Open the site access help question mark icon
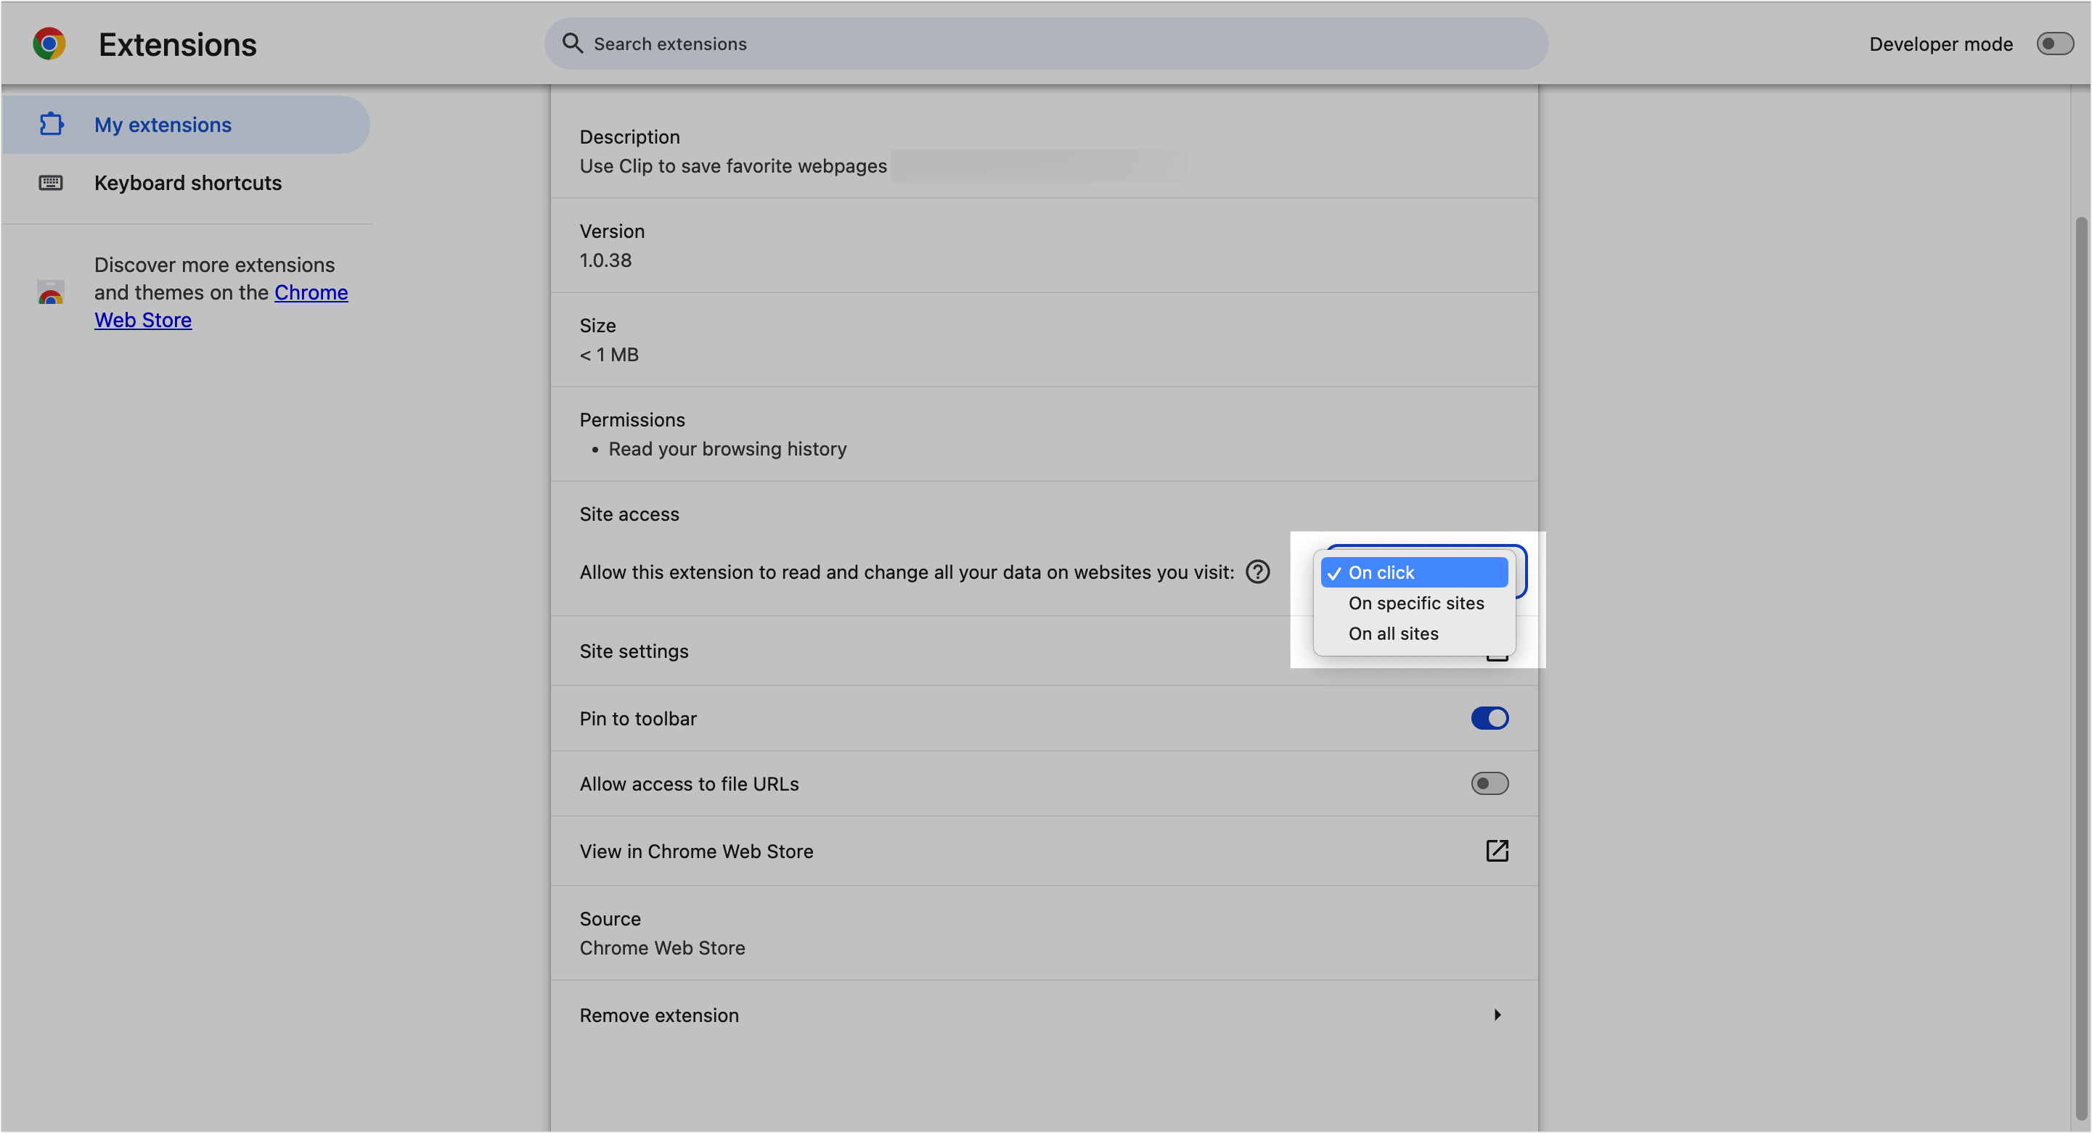 (1257, 572)
